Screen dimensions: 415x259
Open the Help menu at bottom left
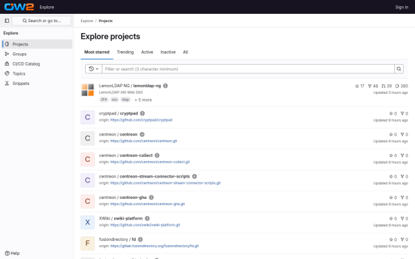tap(12, 253)
